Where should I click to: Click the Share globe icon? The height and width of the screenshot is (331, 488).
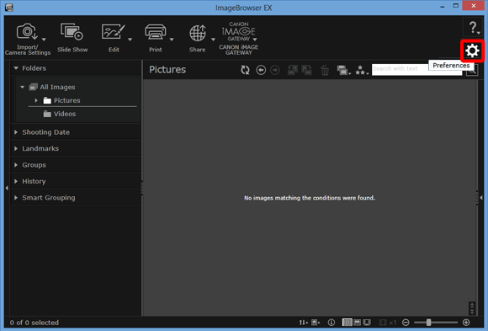click(198, 33)
